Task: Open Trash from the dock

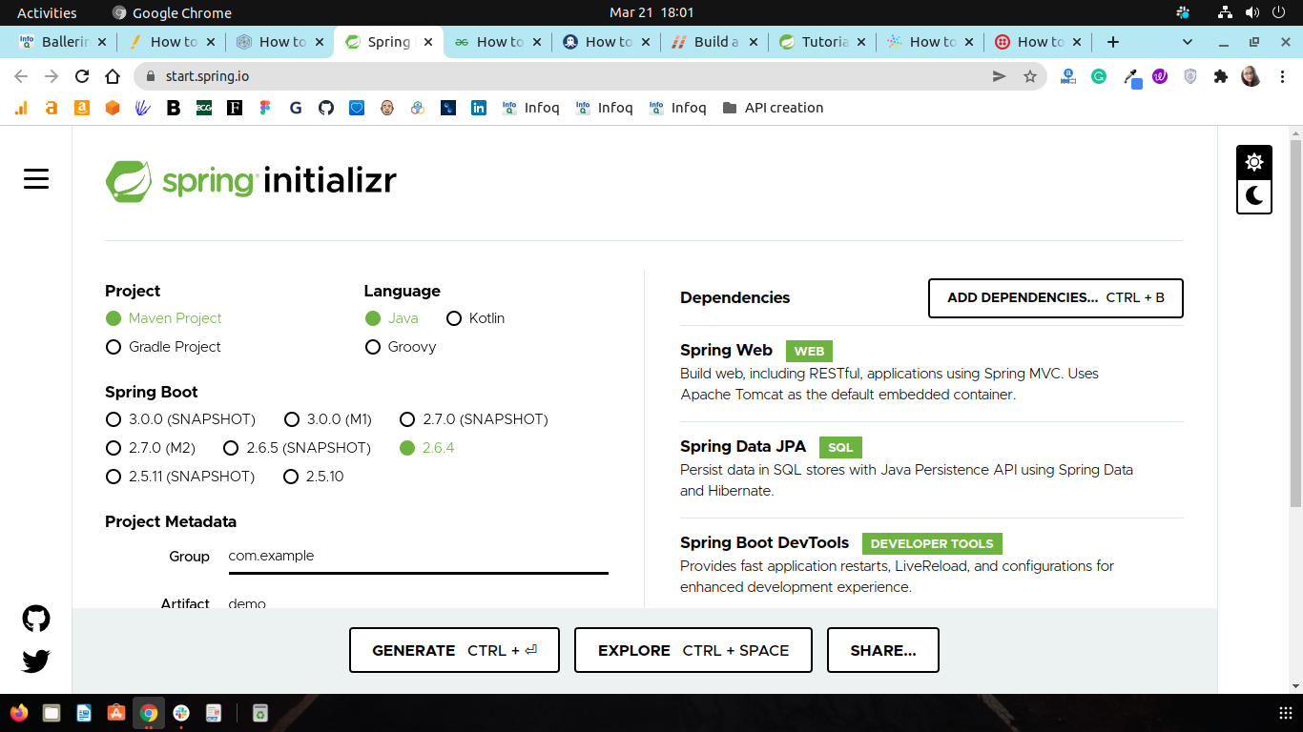Action: 259,712
